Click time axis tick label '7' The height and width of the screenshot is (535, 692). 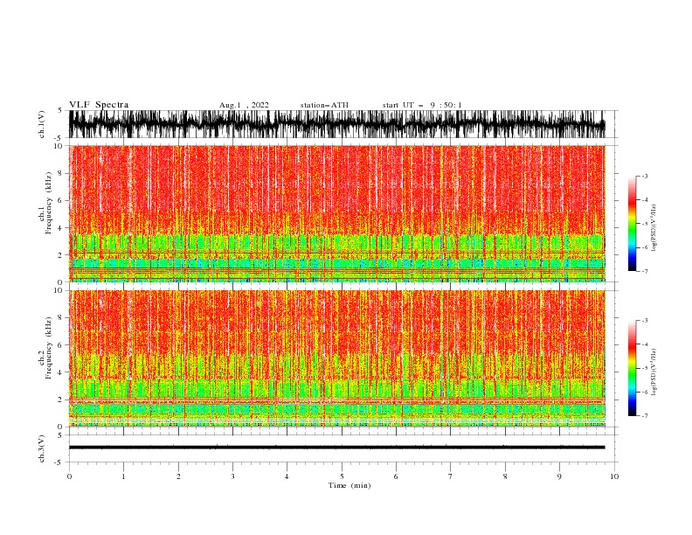point(451,476)
